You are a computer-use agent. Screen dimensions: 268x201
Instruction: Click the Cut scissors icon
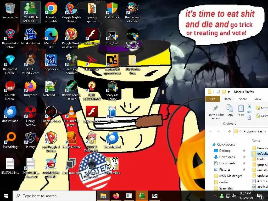pyautogui.click(x=249, y=106)
